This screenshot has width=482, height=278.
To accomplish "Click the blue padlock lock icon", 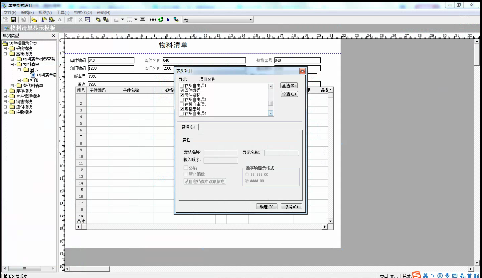I will (x=168, y=20).
